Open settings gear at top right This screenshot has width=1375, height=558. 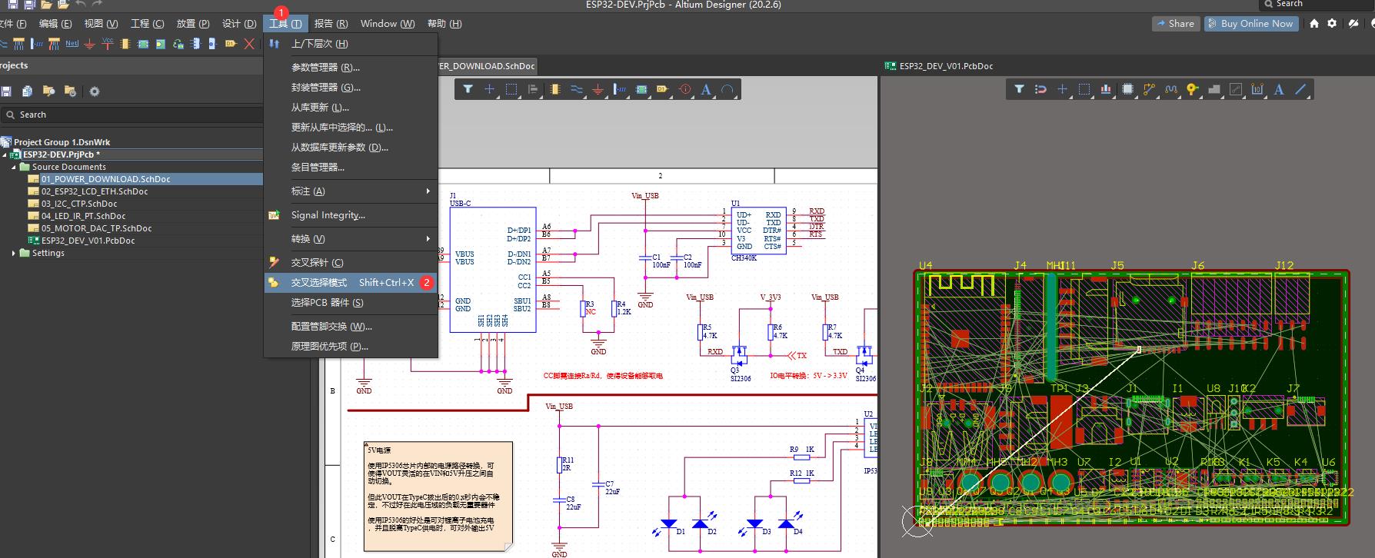1333,24
